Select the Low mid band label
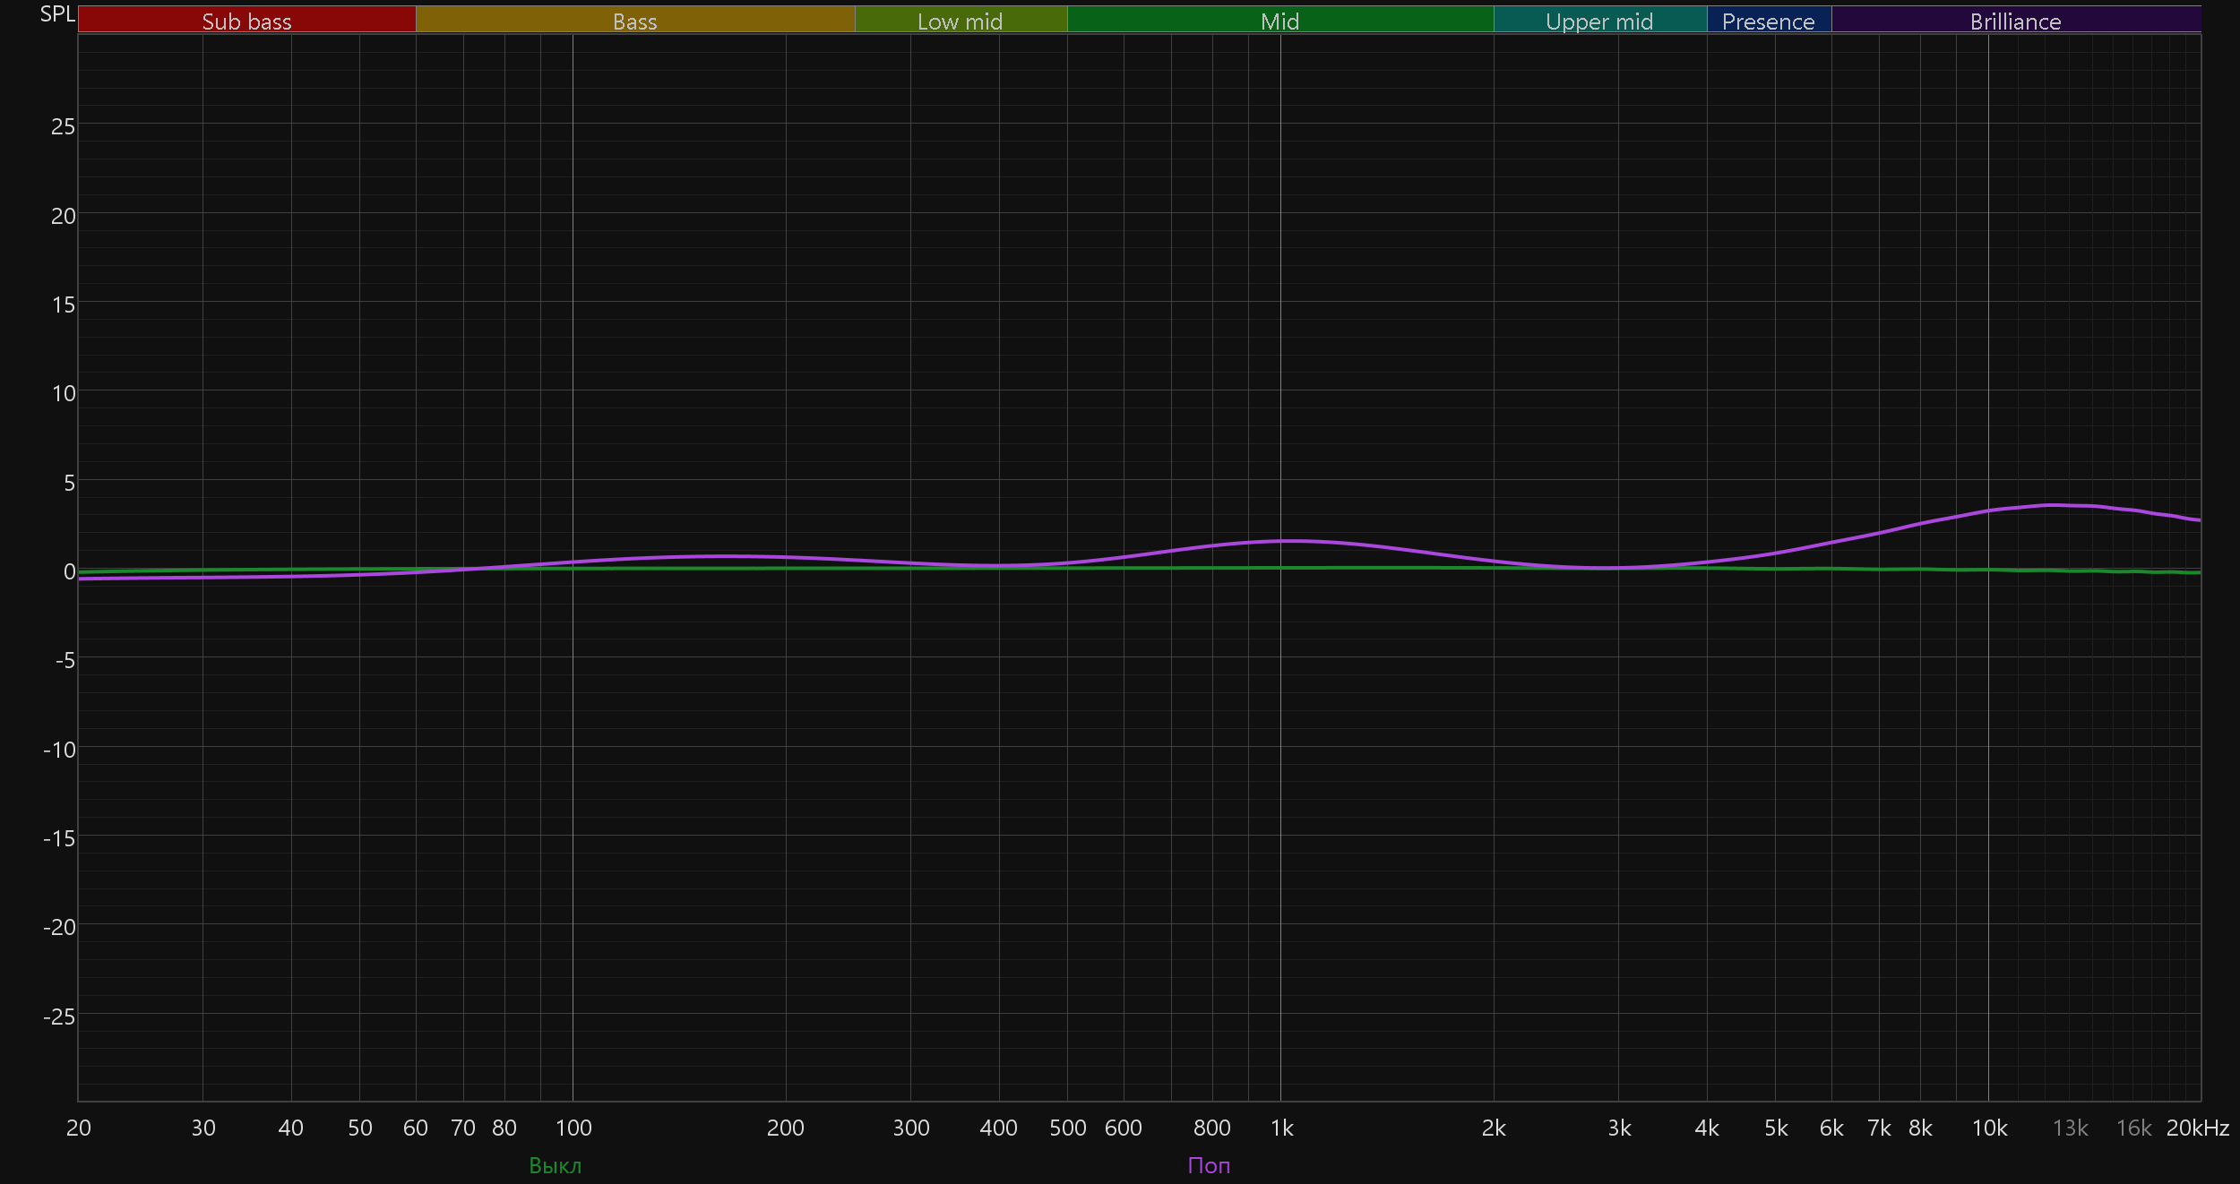 click(960, 21)
